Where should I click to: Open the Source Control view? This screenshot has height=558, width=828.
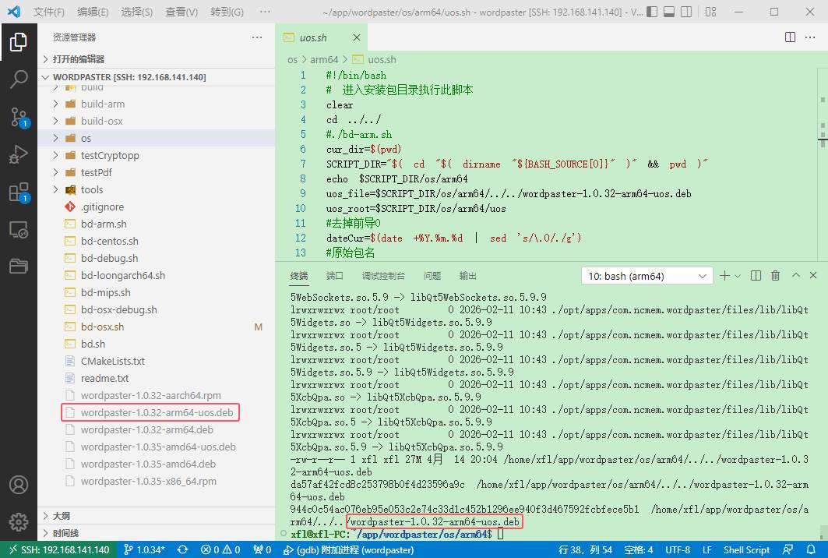[19, 117]
